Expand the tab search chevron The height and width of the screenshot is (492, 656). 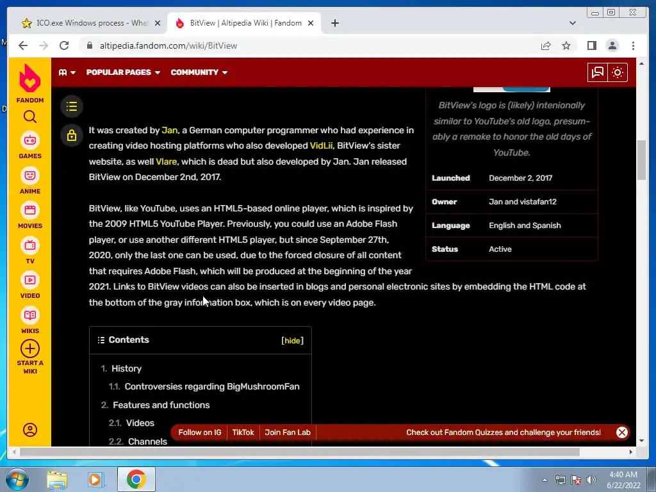click(573, 23)
